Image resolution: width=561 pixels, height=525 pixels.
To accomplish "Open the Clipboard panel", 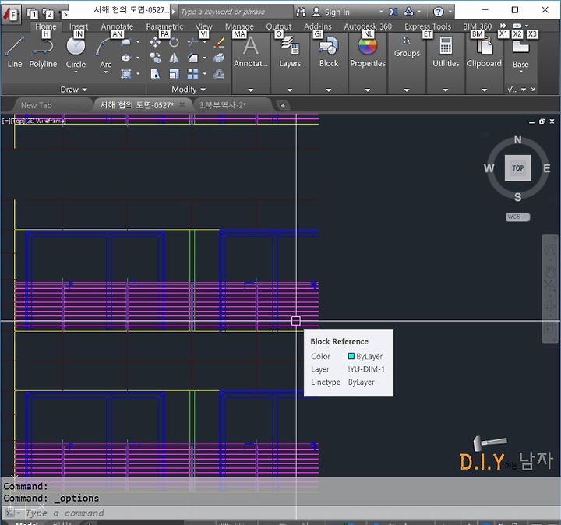I will [484, 52].
